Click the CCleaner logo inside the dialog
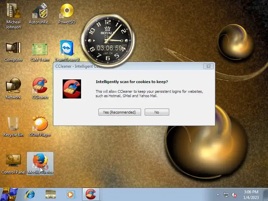 (72, 89)
